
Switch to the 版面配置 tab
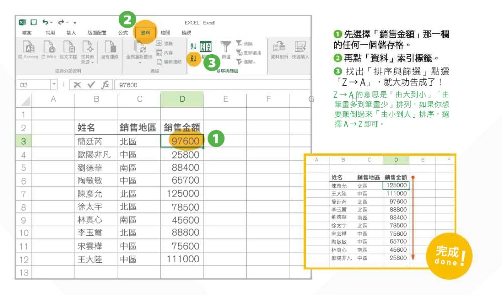(x=97, y=33)
